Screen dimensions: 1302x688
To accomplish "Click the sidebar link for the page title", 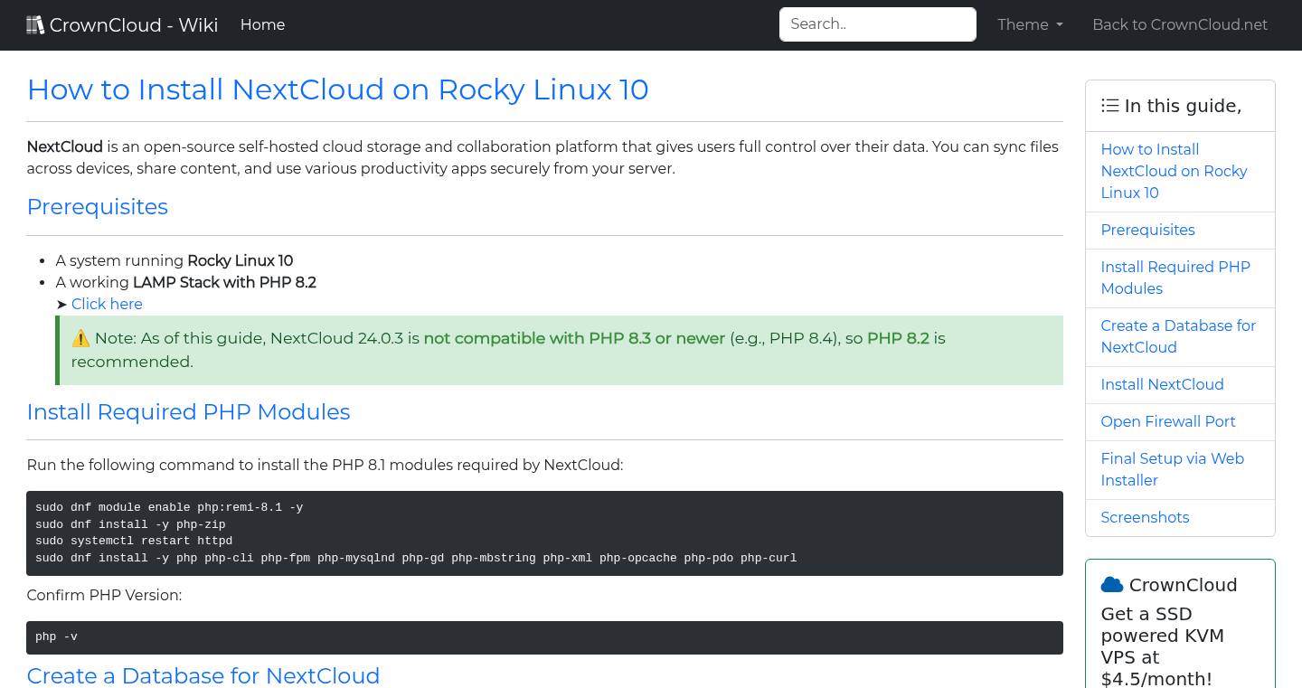I will (x=1174, y=171).
